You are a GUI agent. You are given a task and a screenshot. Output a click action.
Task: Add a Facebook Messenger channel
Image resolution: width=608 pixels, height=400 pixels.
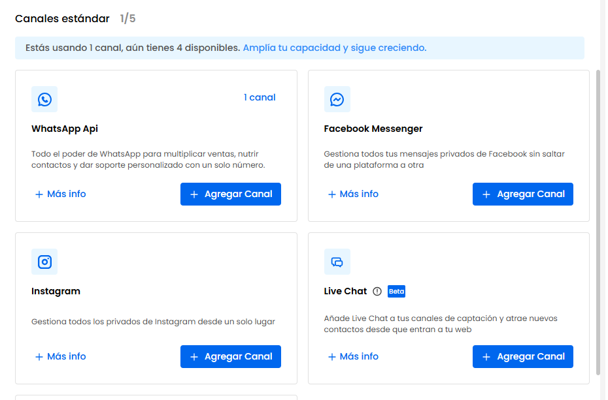tap(523, 194)
